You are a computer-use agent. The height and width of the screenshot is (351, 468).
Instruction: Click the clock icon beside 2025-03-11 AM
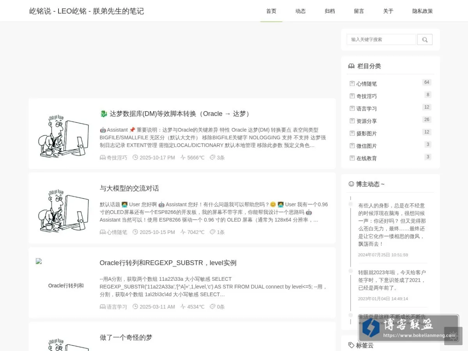(135, 307)
